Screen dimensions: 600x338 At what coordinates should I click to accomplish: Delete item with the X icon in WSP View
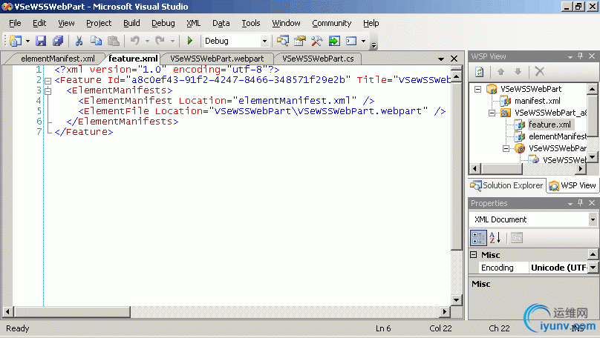point(540,71)
